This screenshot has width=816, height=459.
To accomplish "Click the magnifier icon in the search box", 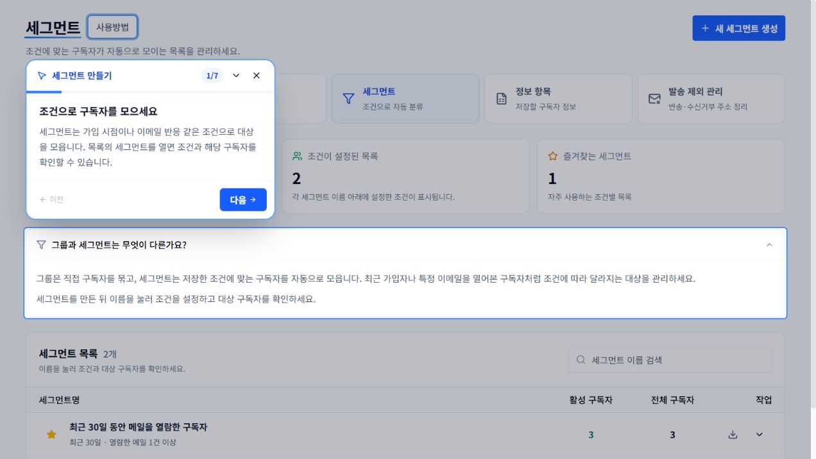I will pos(581,360).
